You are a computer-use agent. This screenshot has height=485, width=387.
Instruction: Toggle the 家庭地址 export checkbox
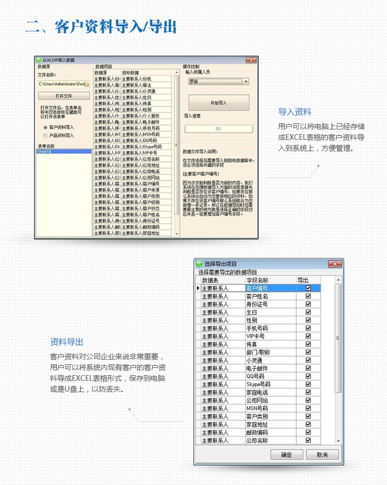[308, 424]
